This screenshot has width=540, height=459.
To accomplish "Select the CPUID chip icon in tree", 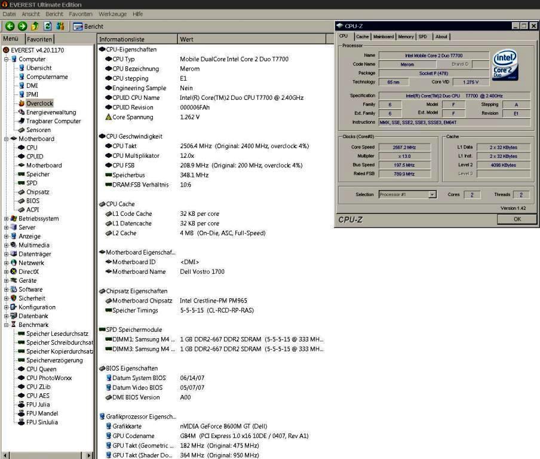I will (22, 157).
